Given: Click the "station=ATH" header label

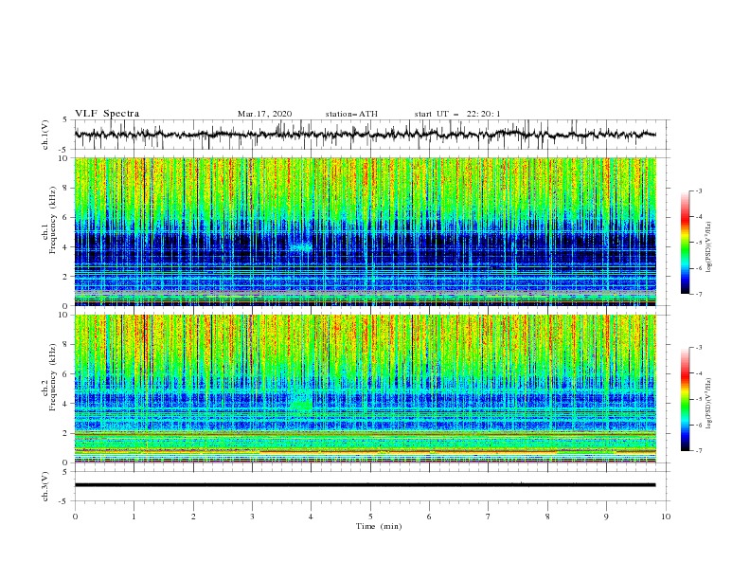Looking at the screenshot, I should [351, 114].
